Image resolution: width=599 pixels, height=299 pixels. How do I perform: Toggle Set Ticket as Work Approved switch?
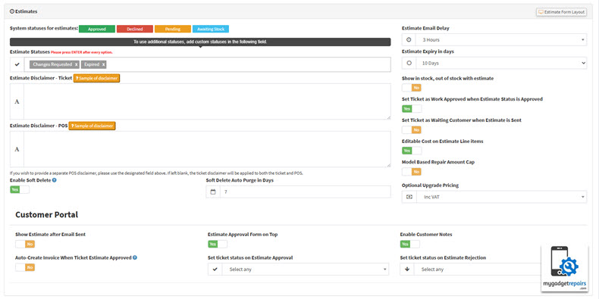(412, 109)
